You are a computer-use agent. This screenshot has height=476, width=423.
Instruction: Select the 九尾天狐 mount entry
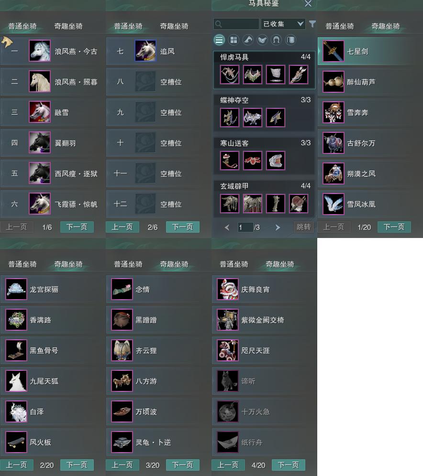[53, 381]
